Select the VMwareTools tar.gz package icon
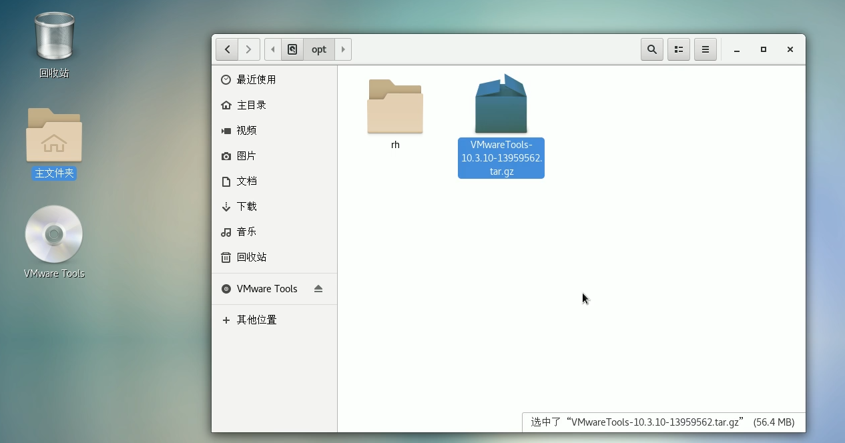 [x=501, y=104]
